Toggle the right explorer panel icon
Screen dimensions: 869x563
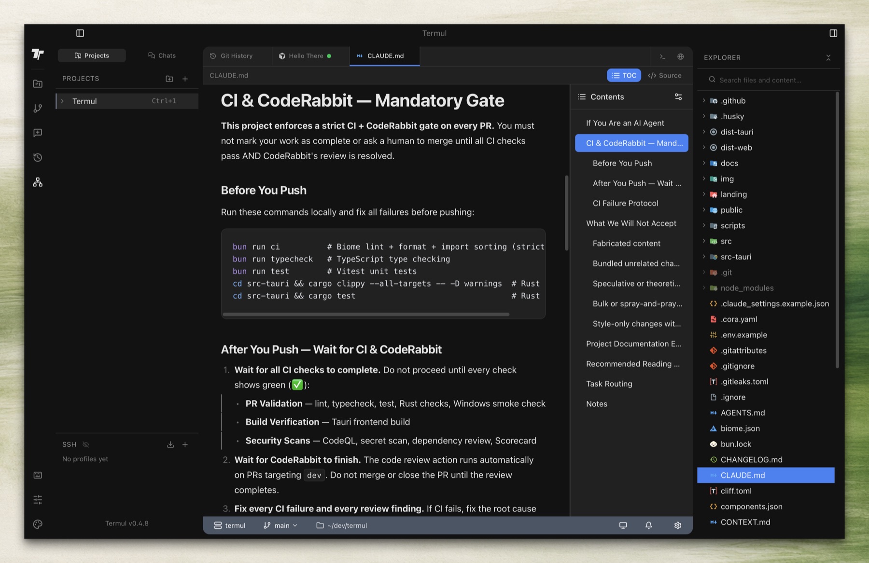pos(833,33)
